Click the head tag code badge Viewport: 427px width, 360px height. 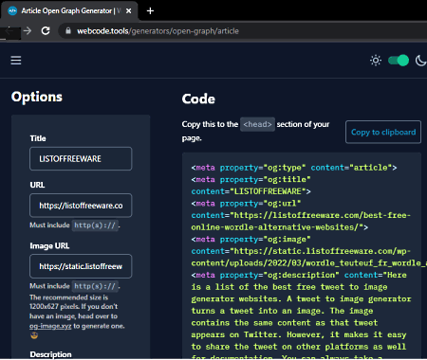click(257, 124)
